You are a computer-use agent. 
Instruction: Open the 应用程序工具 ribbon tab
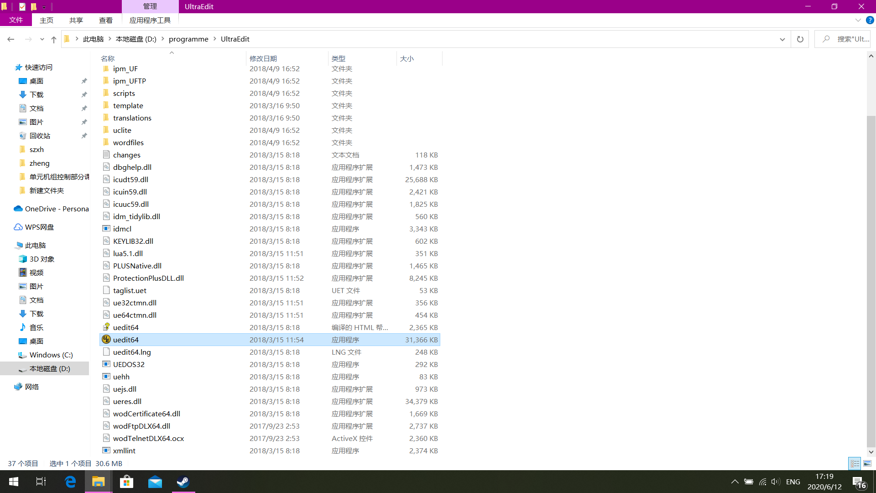click(150, 20)
